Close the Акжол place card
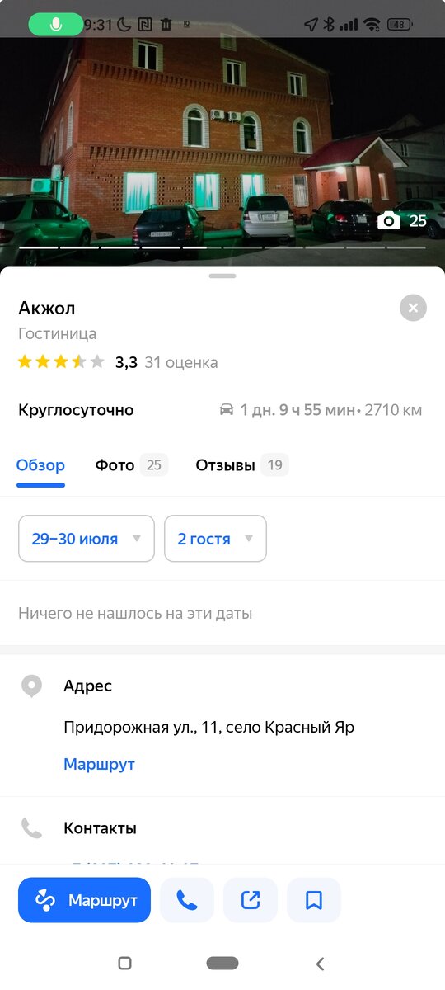This screenshot has width=445, height=990. (413, 308)
